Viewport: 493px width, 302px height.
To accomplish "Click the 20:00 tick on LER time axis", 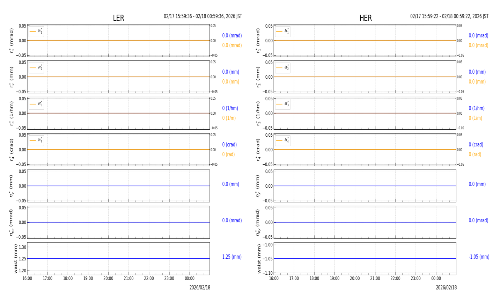I will [108, 279].
